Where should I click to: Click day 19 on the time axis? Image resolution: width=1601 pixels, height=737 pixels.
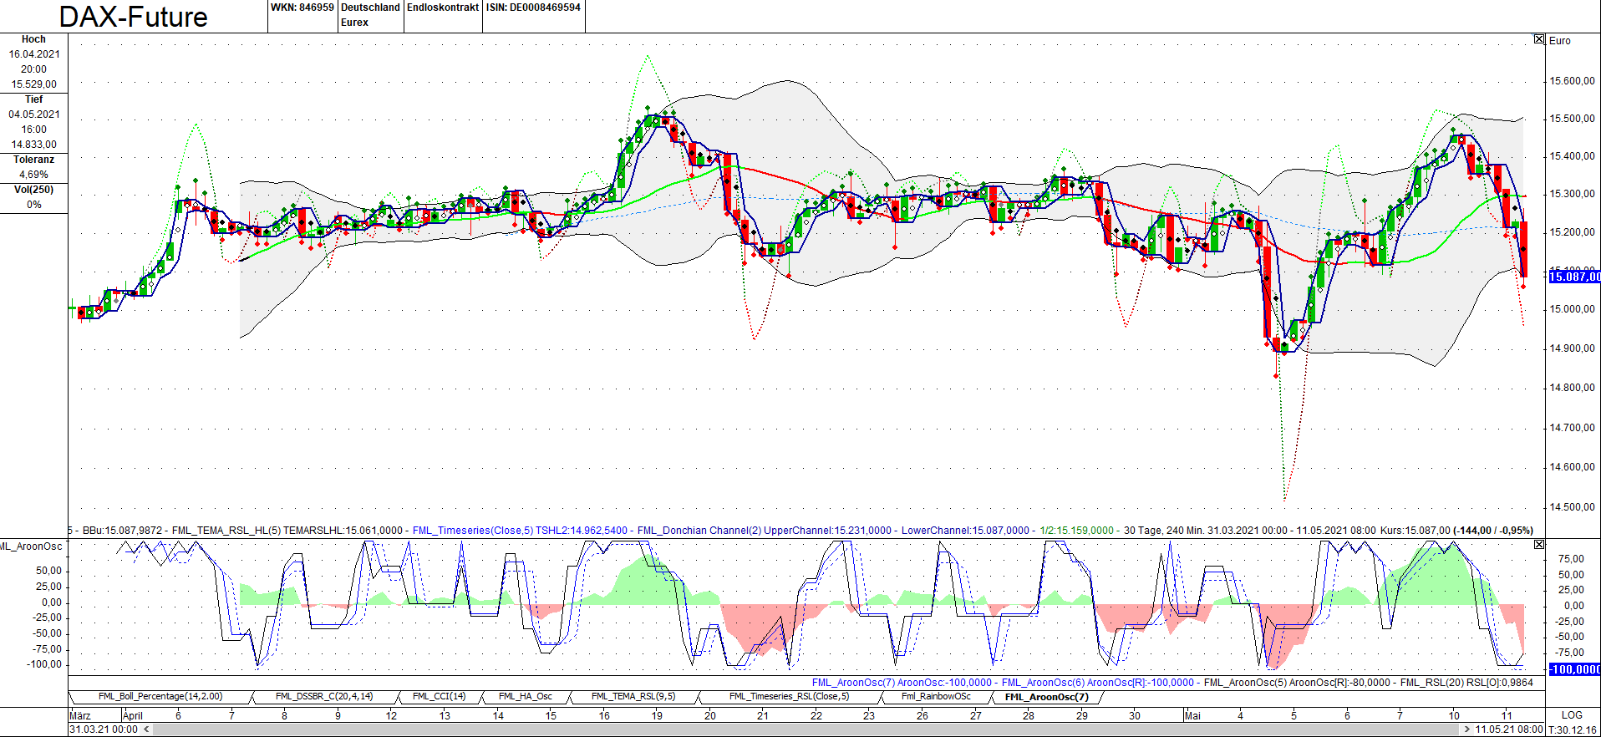(657, 716)
